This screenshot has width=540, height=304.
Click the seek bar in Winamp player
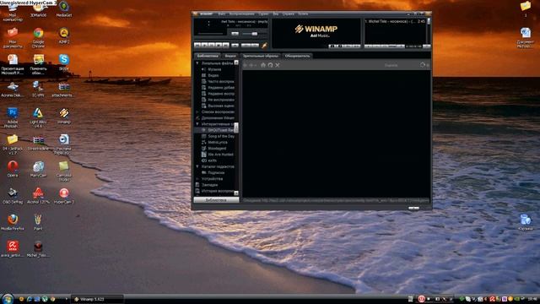click(x=210, y=34)
